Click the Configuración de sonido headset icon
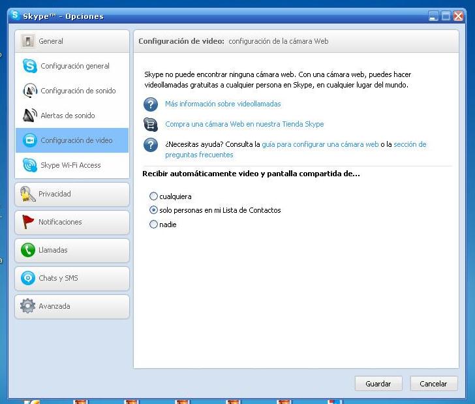Viewport: 475px width, 404px height. tap(29, 91)
